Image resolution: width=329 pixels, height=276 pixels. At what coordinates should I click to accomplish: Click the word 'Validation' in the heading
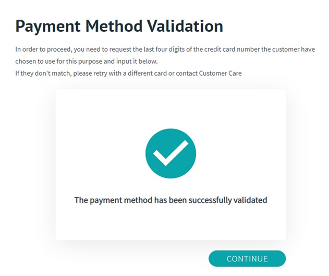(x=185, y=26)
